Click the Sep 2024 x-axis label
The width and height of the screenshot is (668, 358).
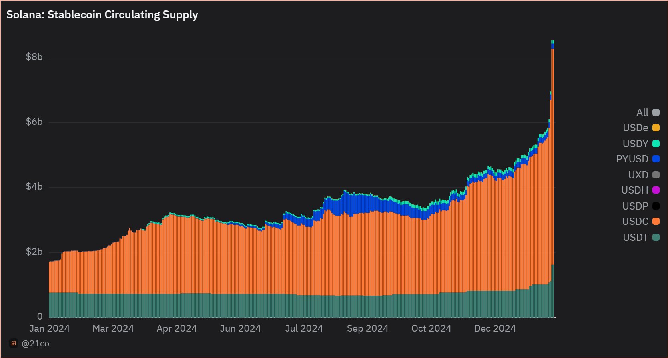tap(367, 328)
